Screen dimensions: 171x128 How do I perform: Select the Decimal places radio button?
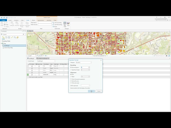71,67
